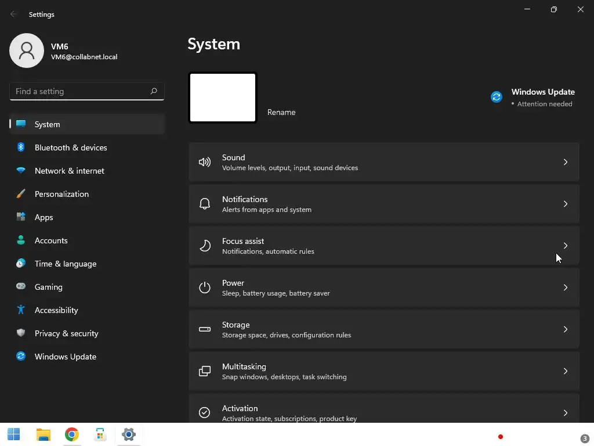Click the Rename link
The image size is (594, 446).
[281, 112]
